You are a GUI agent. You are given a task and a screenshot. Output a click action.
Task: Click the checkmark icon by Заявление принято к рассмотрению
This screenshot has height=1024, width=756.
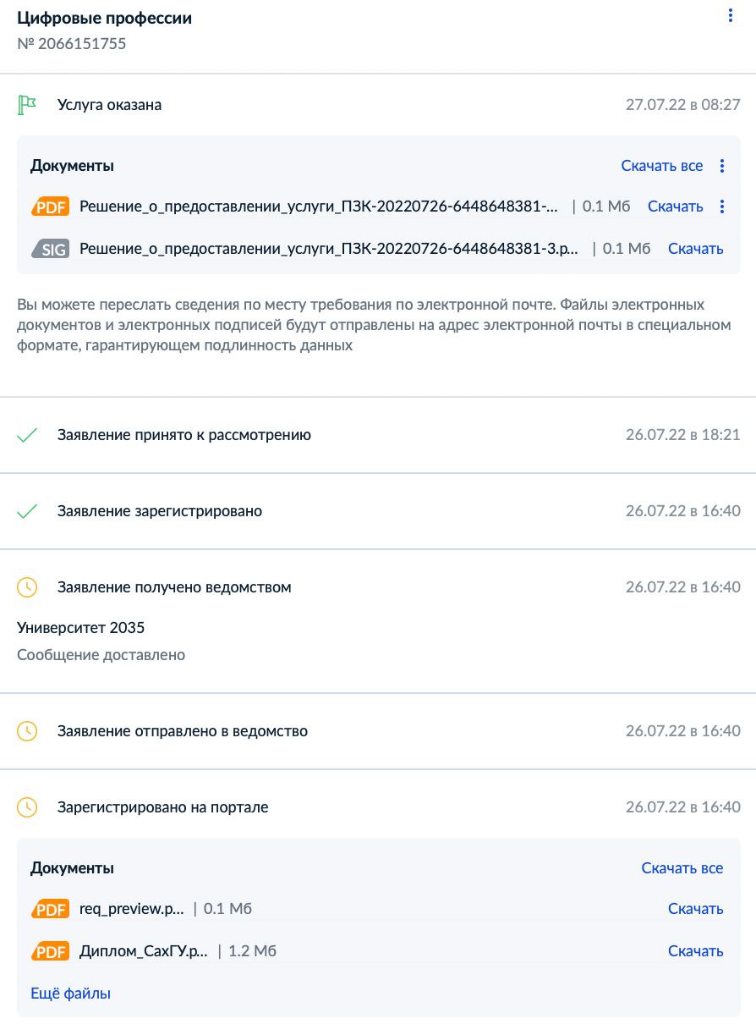coord(25,434)
